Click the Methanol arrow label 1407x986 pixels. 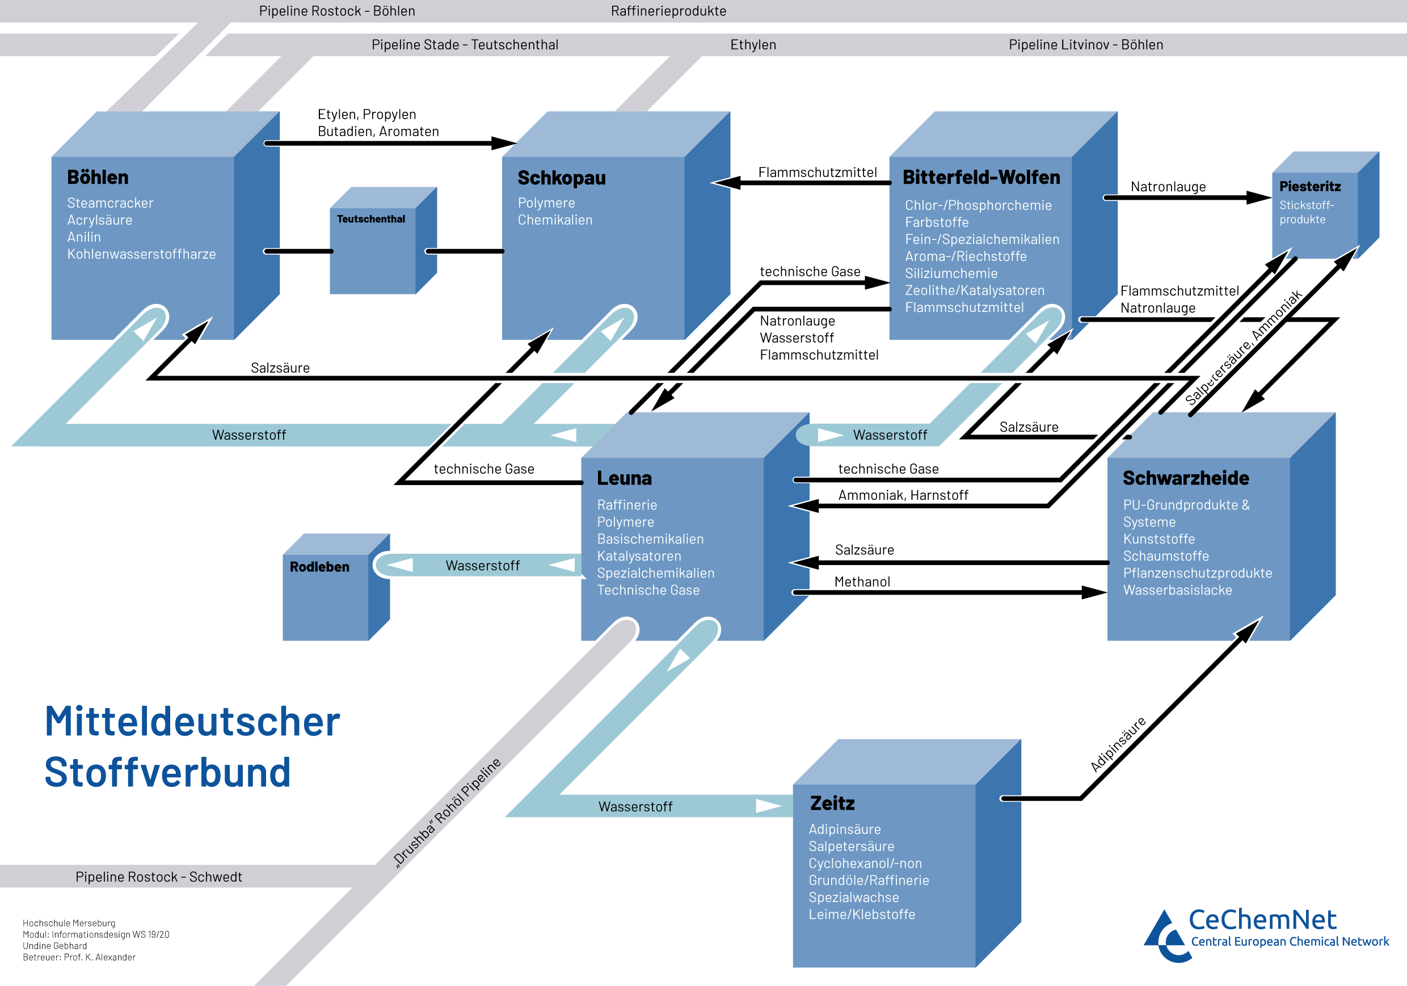[862, 582]
